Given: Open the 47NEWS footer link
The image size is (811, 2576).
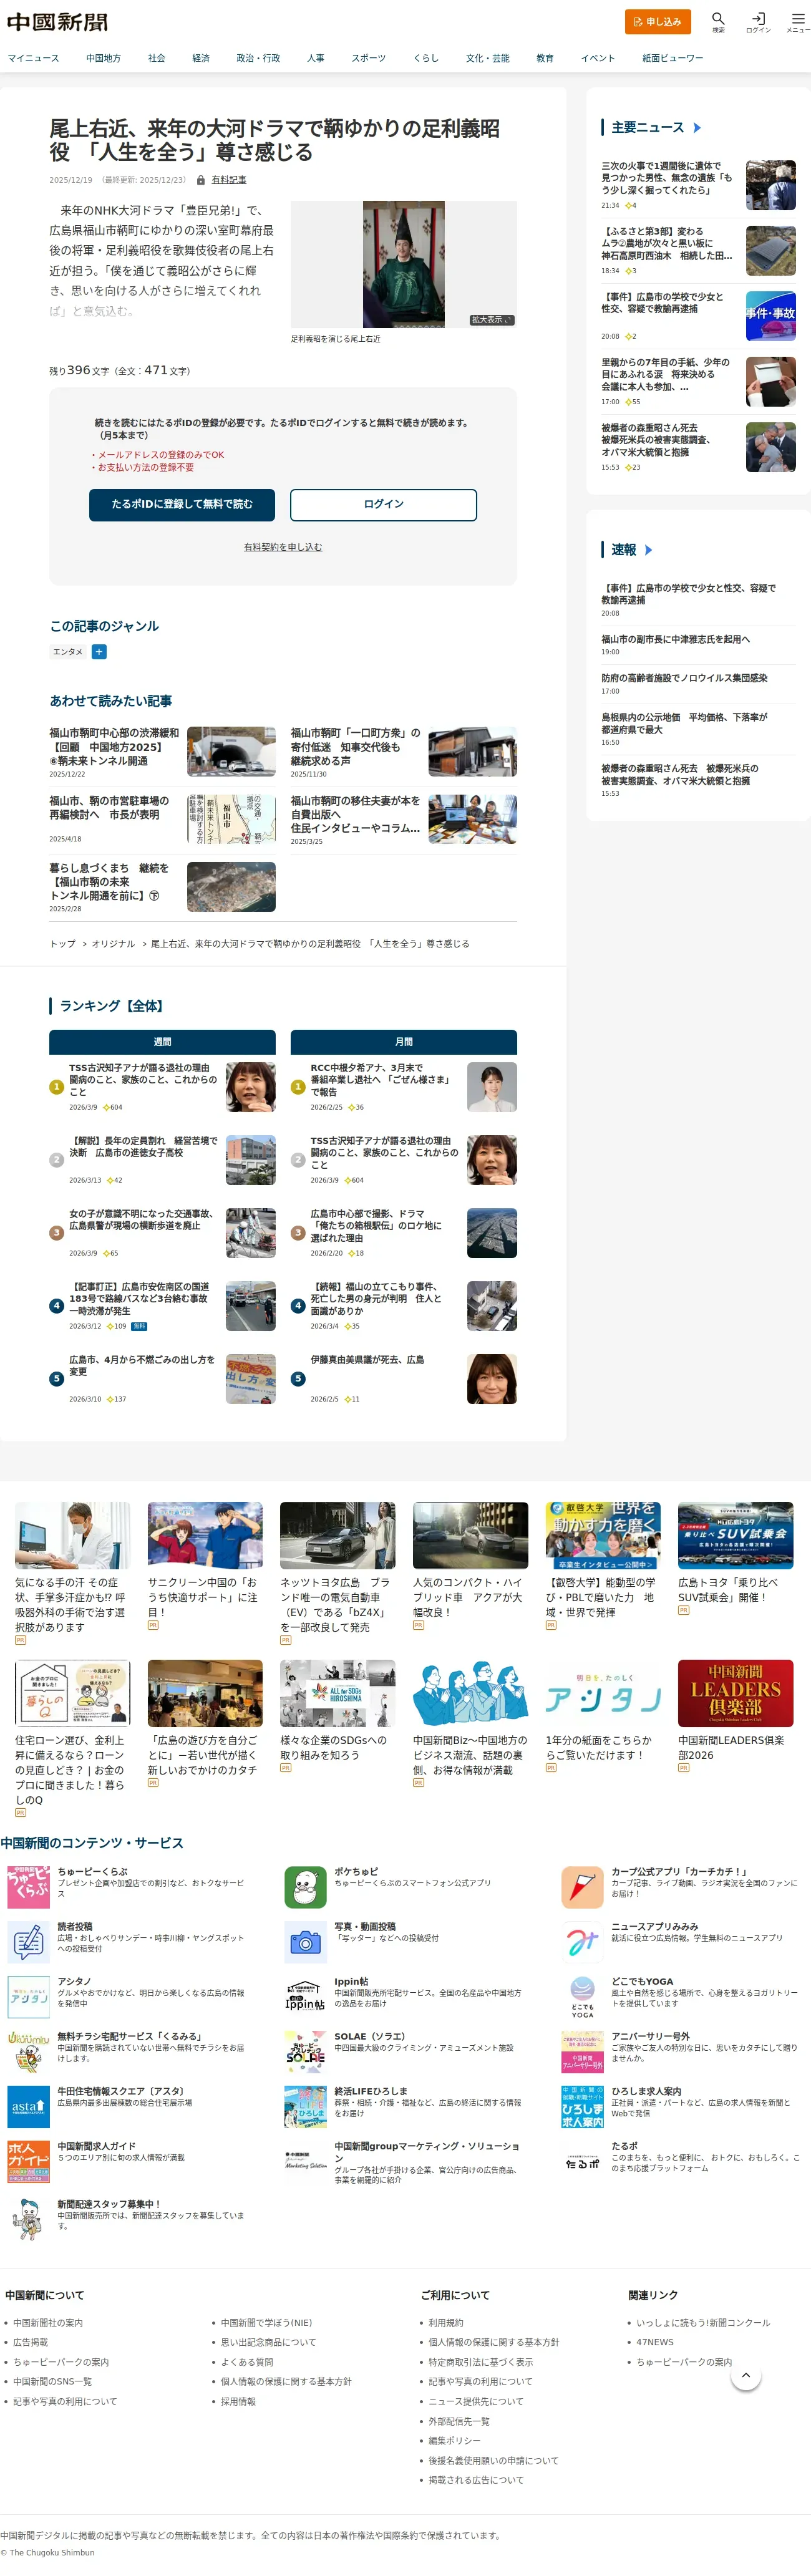Looking at the screenshot, I should point(655,2342).
